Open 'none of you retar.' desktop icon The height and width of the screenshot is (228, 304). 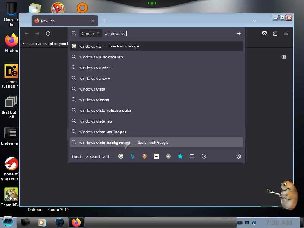click(x=11, y=169)
